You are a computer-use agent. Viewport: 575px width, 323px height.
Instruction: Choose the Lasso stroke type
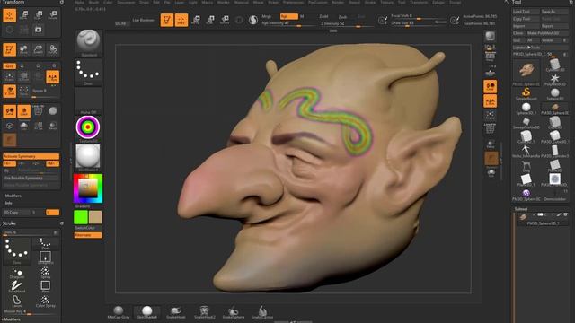tap(16, 301)
